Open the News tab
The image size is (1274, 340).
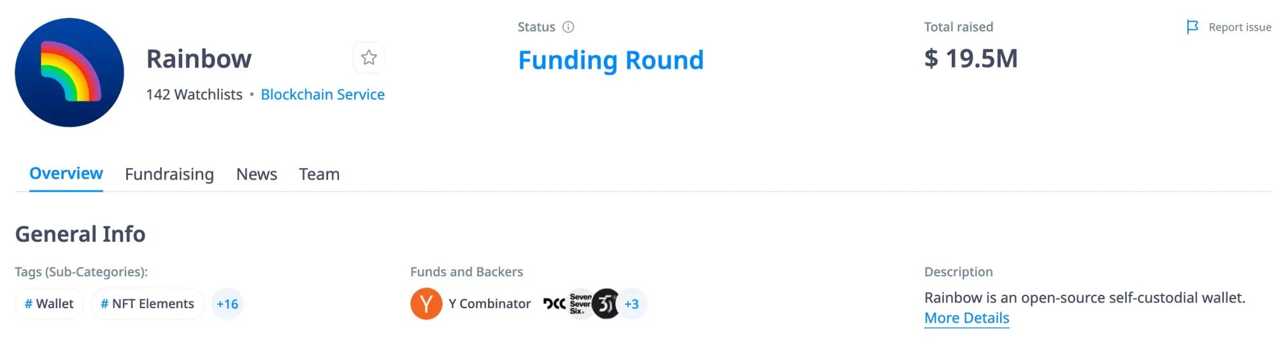point(257,174)
